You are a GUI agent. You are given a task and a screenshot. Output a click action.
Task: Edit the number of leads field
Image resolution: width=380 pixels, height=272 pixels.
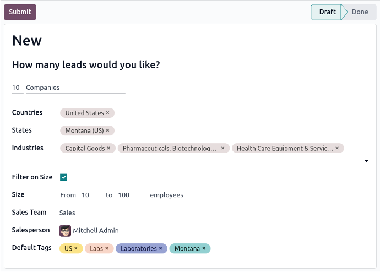coord(18,88)
